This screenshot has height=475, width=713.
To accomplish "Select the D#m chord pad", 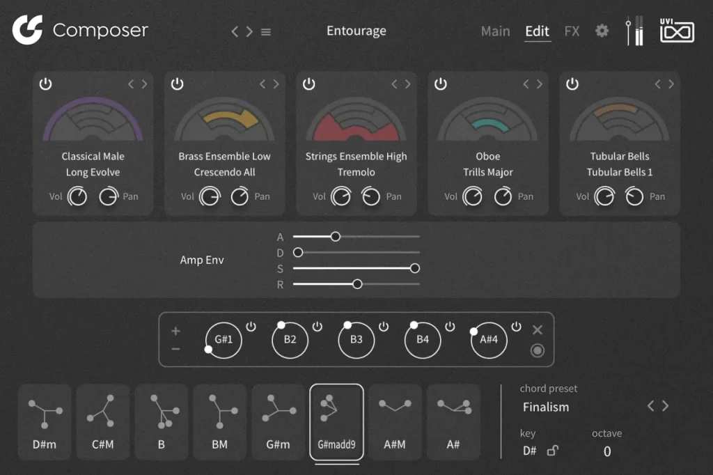I will click(45, 422).
